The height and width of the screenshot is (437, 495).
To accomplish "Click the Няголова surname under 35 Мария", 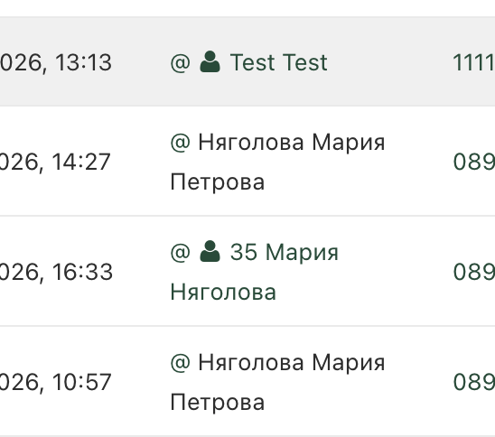I will 223,293.
